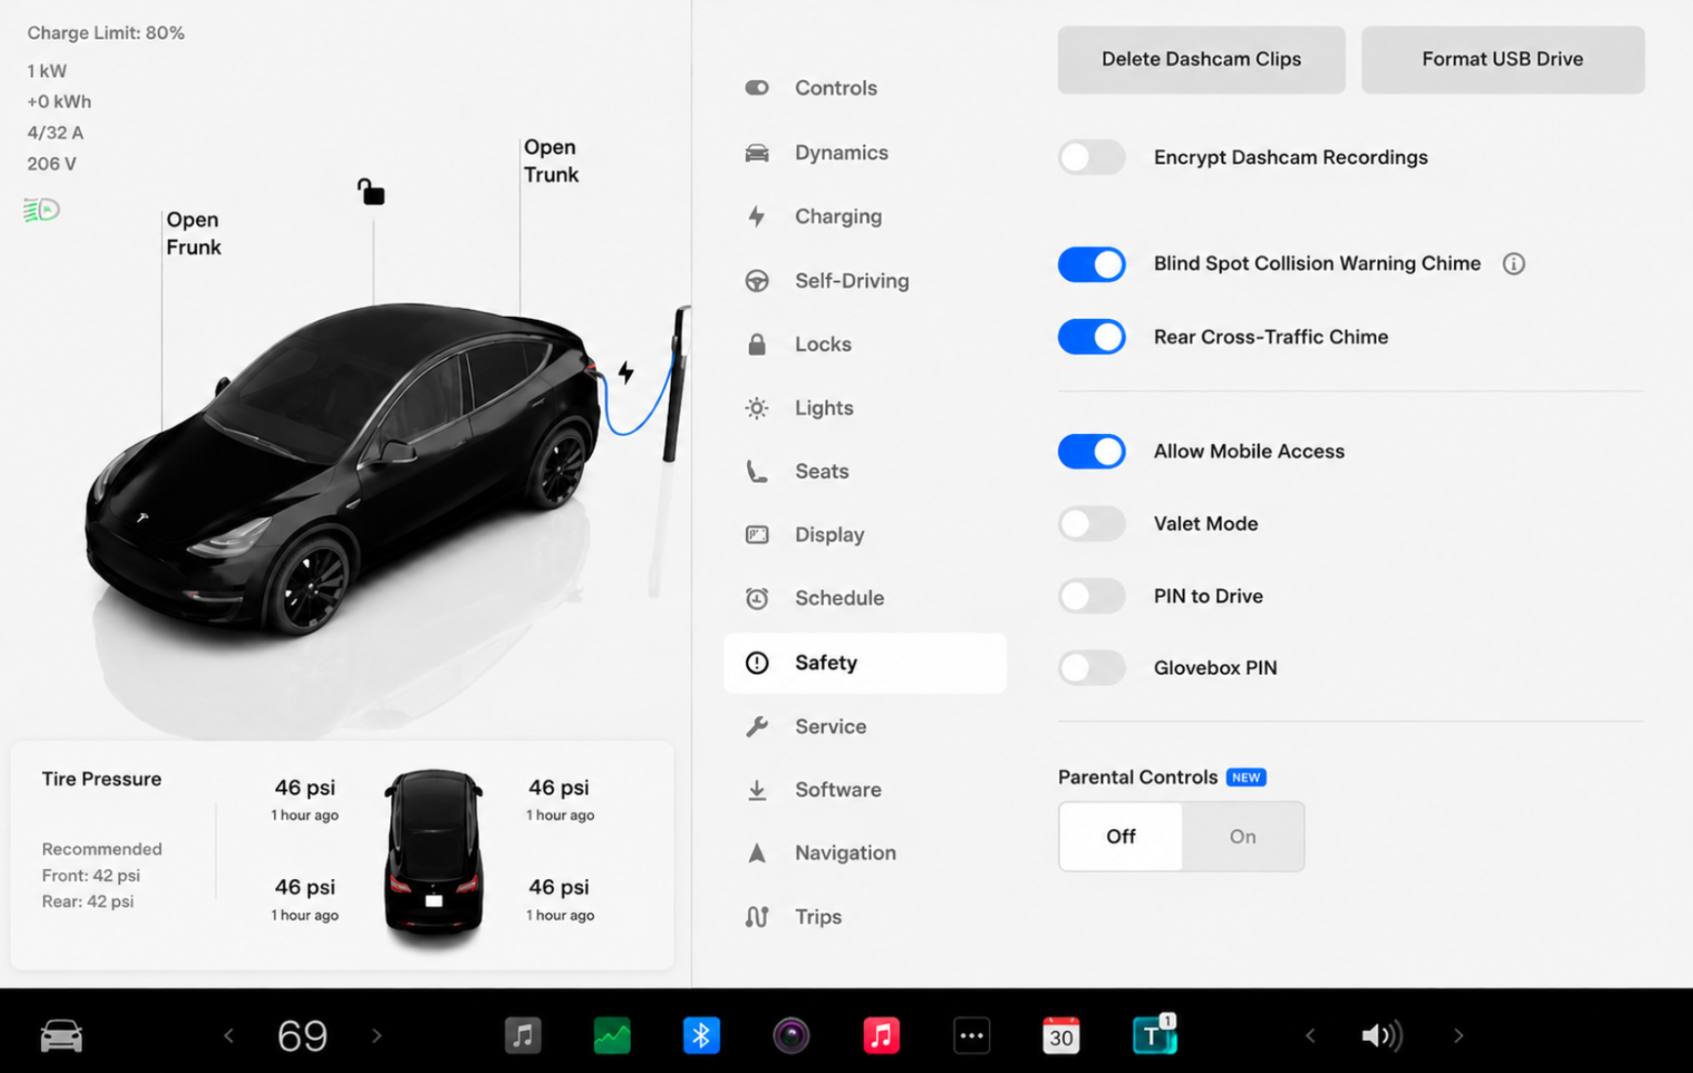Click the Safety exclamation icon in sidebar
The width and height of the screenshot is (1693, 1073).
(757, 663)
